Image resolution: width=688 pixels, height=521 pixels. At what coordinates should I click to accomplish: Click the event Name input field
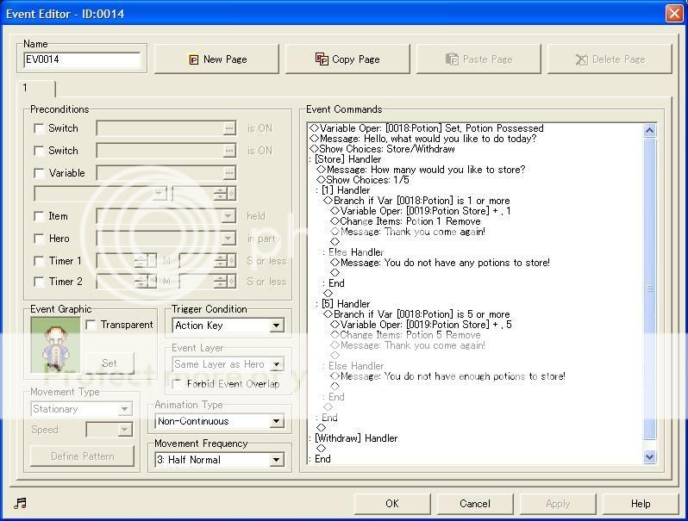point(82,60)
